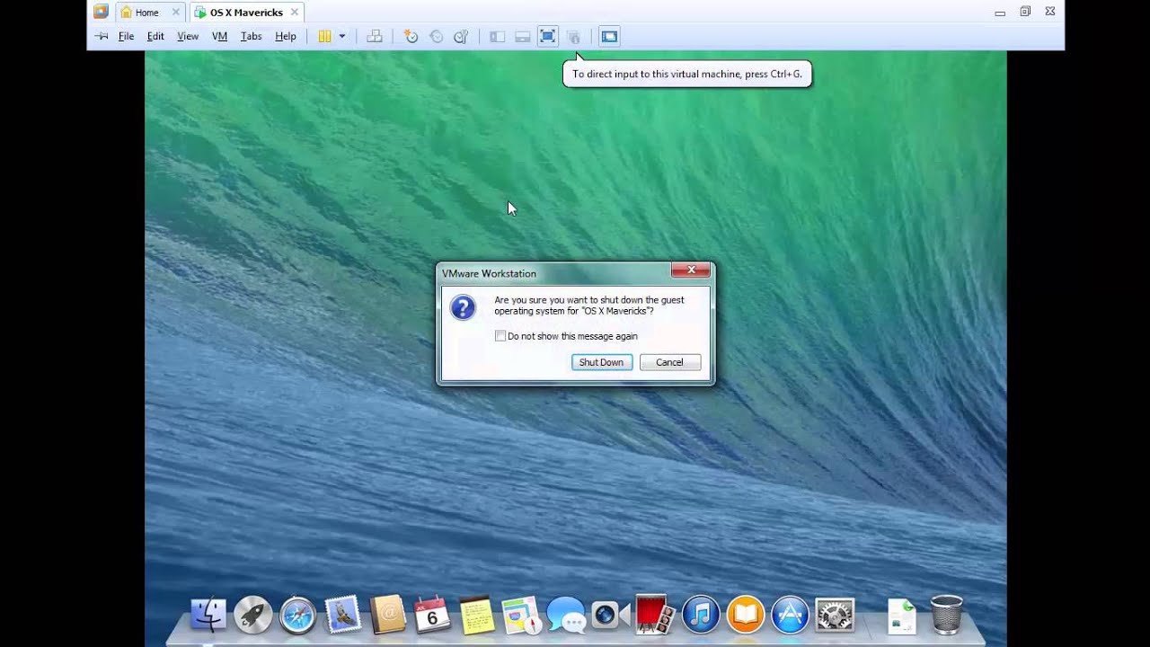This screenshot has width=1150, height=647.
Task: Open the View menu
Action: point(188,37)
